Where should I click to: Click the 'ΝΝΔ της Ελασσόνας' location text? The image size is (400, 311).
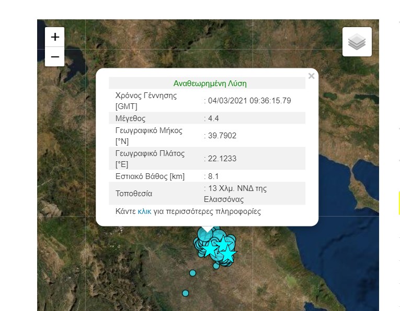tap(235, 194)
